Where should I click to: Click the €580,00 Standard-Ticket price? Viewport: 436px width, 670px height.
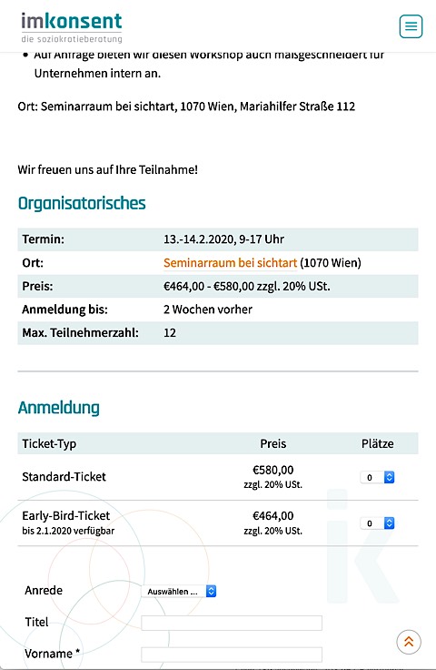click(273, 470)
